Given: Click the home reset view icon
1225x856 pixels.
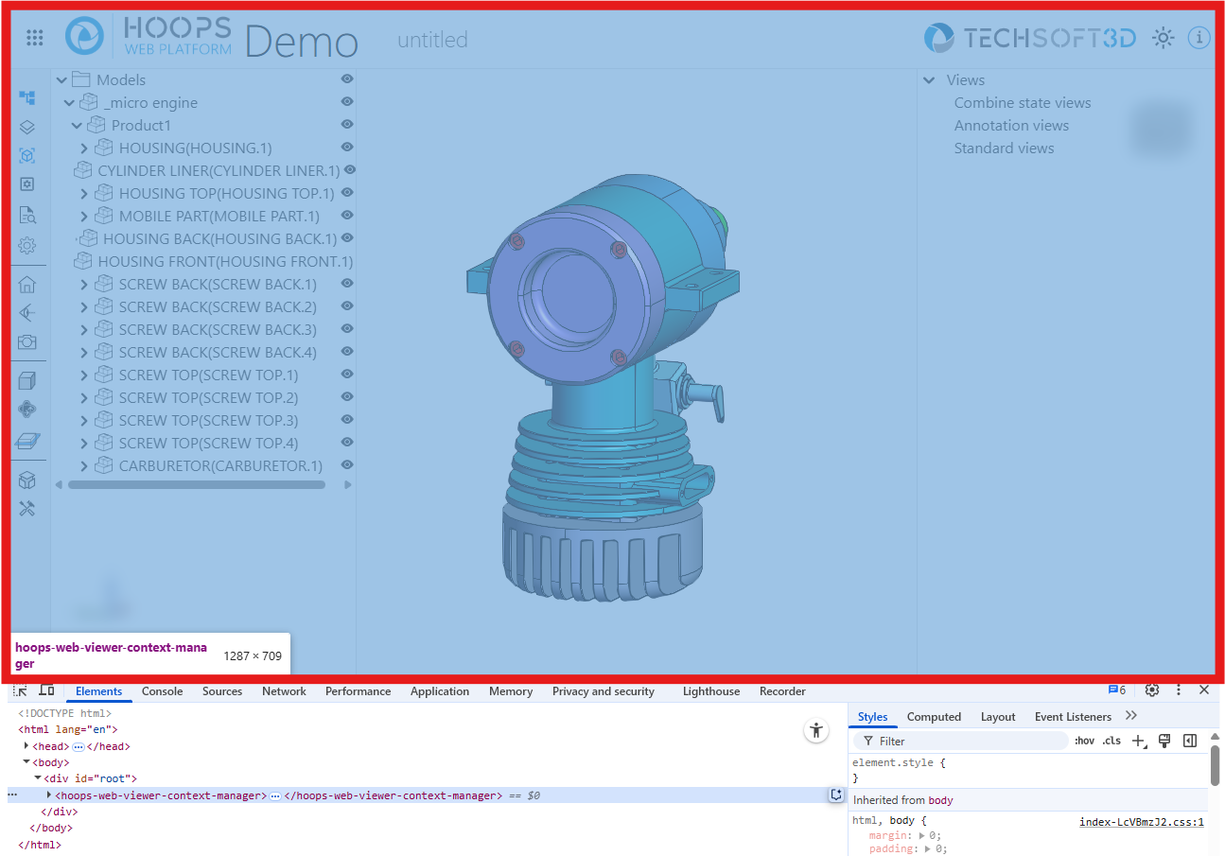Looking at the screenshot, I should coord(27,284).
